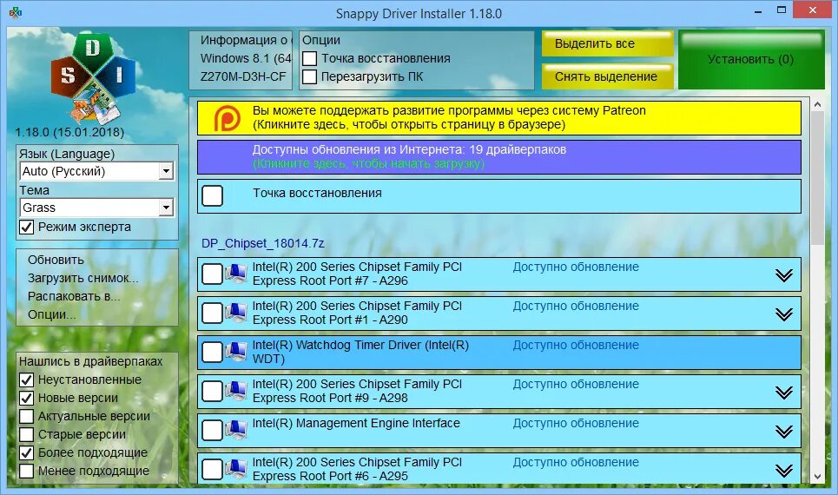Click device icon for Management Engine Interface
Viewport: 838px width, 495px height.
tap(235, 430)
